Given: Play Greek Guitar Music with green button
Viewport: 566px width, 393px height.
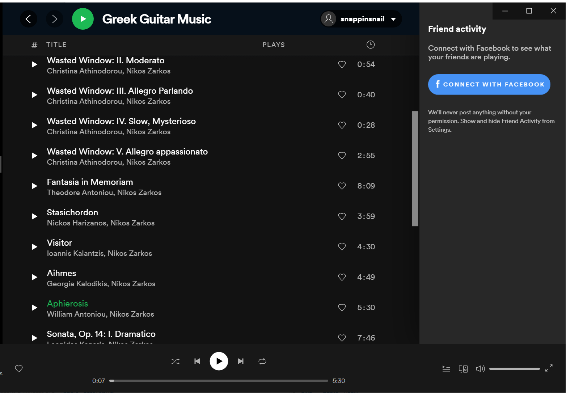Looking at the screenshot, I should point(83,19).
